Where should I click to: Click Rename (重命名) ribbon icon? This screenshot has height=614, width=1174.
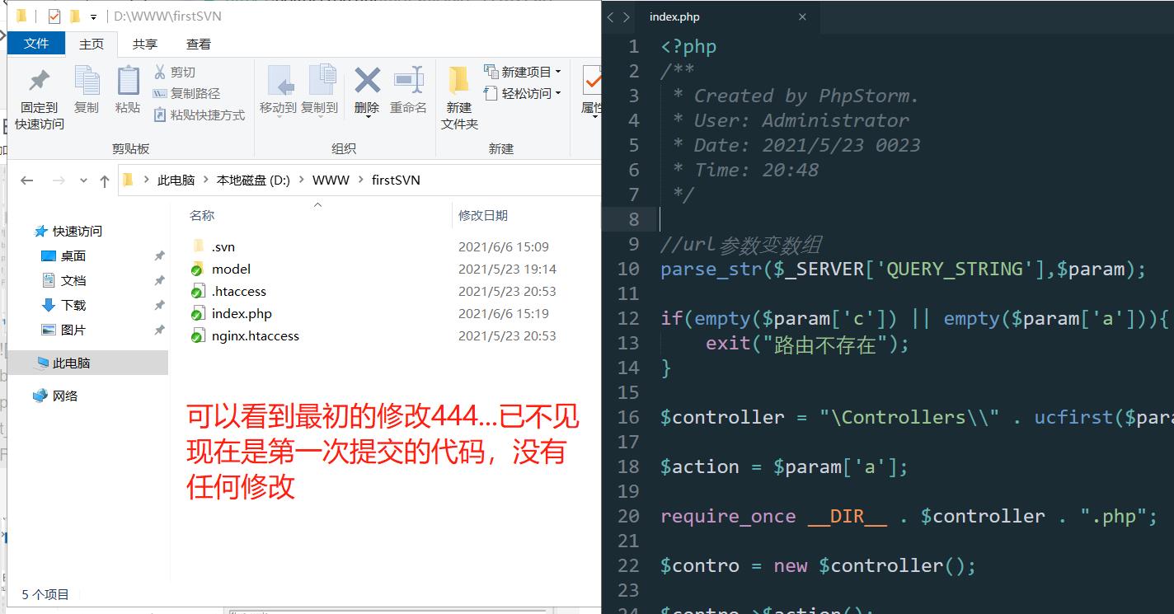[x=409, y=81]
